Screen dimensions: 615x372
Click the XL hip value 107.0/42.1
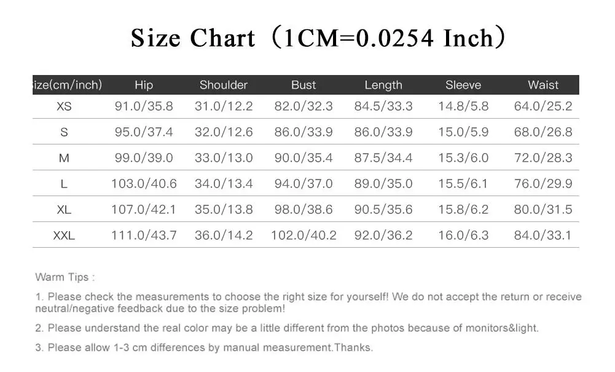pos(144,210)
